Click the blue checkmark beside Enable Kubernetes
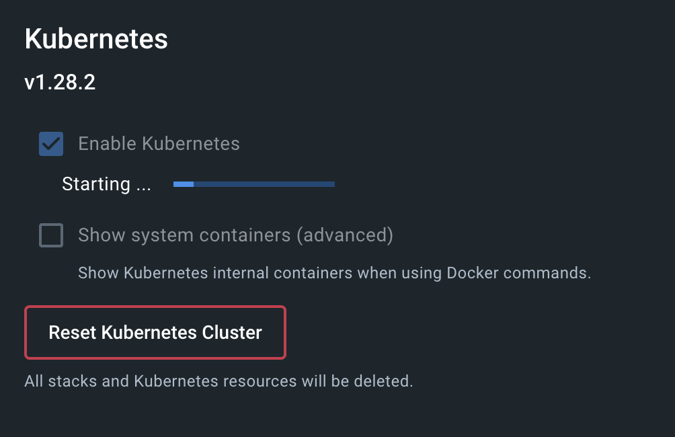The image size is (675, 437). [x=51, y=143]
